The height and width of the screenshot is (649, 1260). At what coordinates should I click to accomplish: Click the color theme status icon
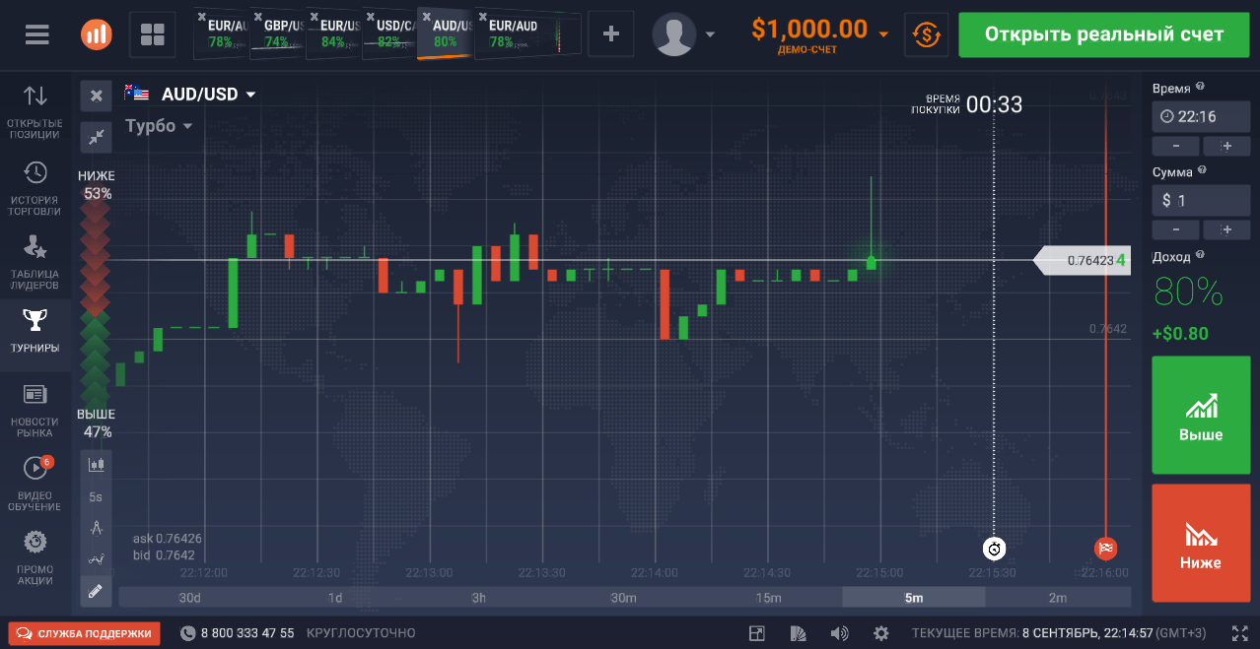tap(799, 633)
